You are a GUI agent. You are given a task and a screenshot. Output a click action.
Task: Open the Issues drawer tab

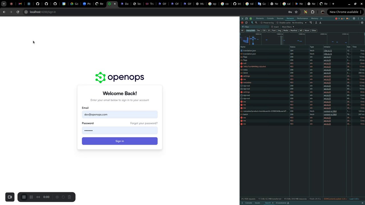pos(257,203)
